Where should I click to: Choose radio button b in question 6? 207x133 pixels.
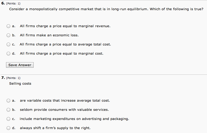click(x=8, y=35)
